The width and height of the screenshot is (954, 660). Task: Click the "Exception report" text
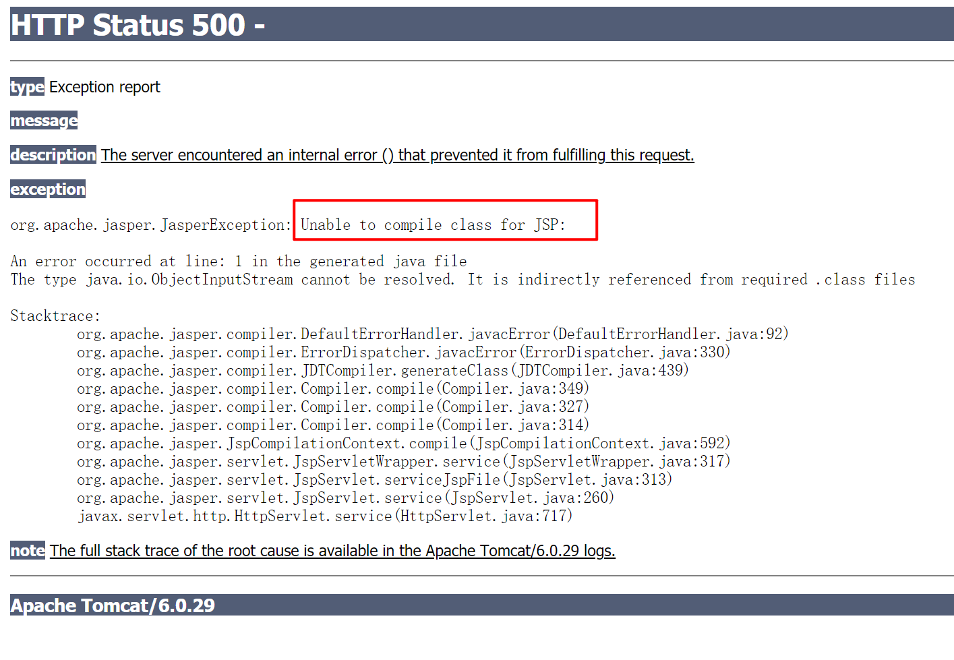tap(105, 87)
